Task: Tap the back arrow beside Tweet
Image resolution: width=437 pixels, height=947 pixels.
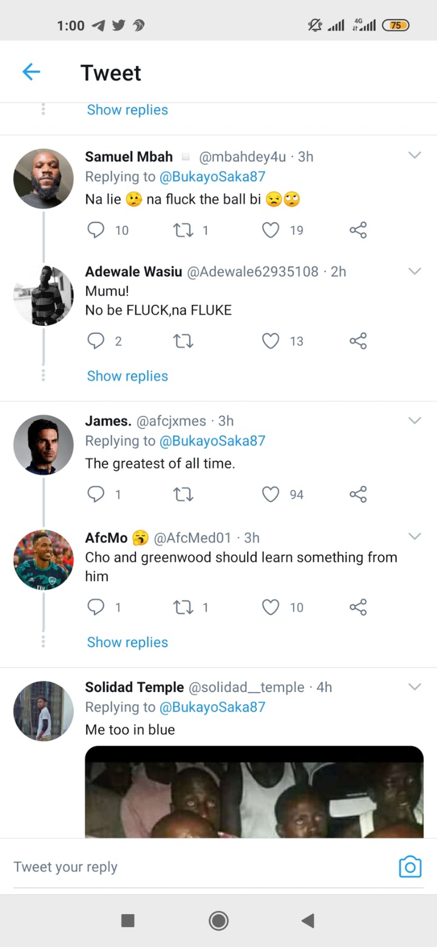Action: pyautogui.click(x=31, y=72)
